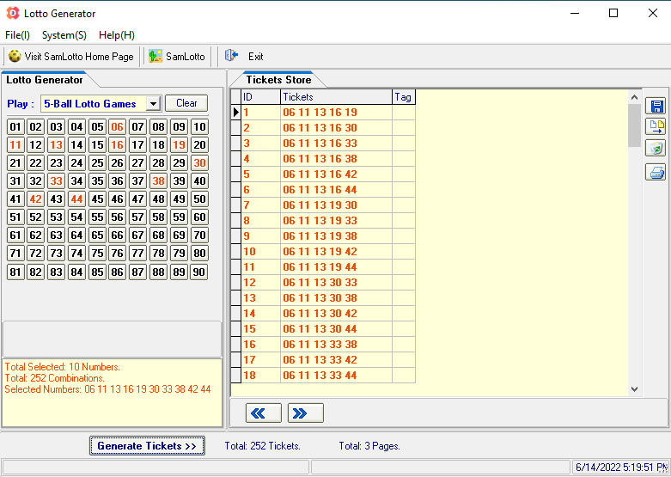Close the Lotto Generator window
Viewport: 671px width, 477px height.
(x=653, y=13)
